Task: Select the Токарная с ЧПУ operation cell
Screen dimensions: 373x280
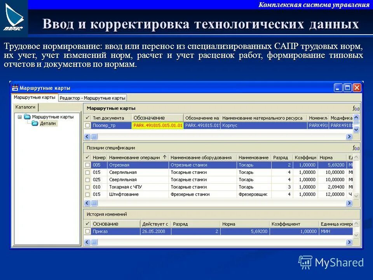Action: (138, 187)
